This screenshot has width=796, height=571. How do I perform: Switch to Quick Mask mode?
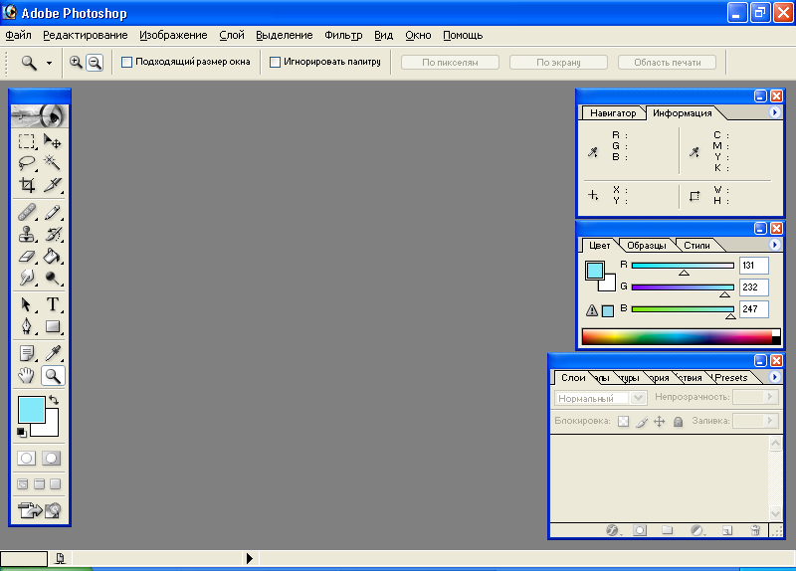pyautogui.click(x=52, y=459)
